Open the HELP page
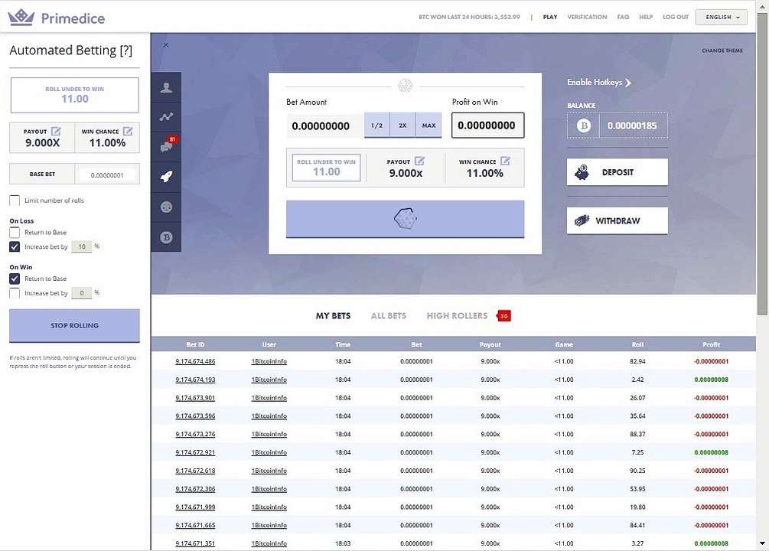769x551 pixels. (646, 17)
